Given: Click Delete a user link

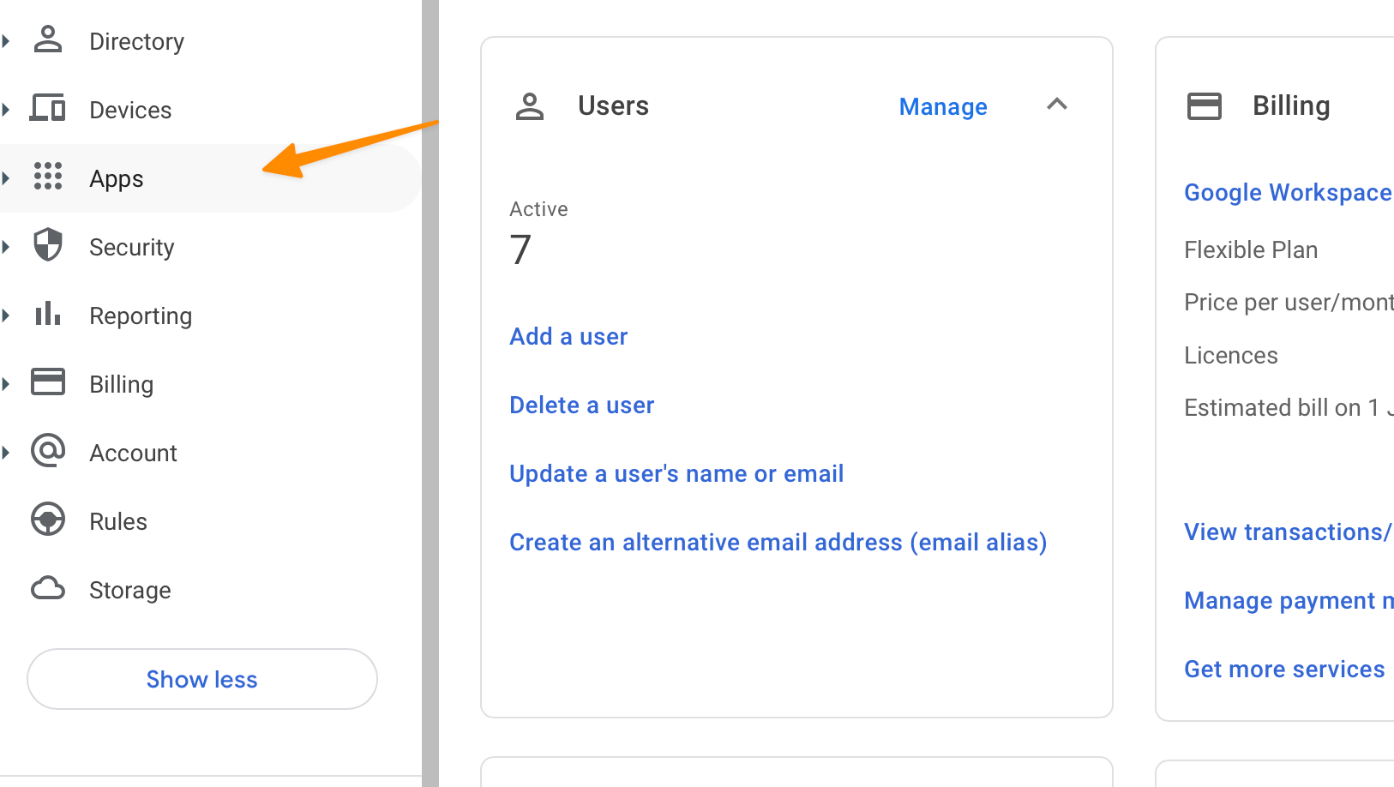Looking at the screenshot, I should click(581, 406).
